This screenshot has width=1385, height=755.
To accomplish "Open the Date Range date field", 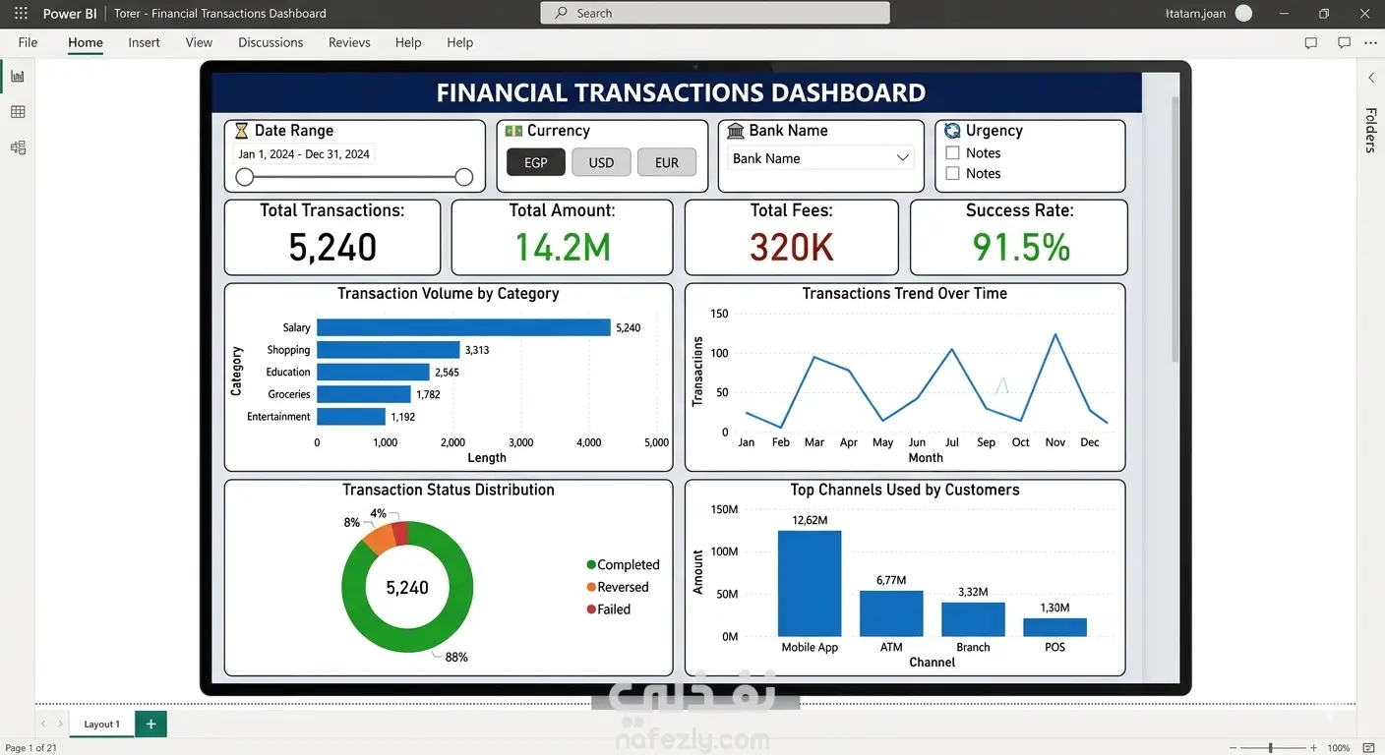I will coord(304,153).
